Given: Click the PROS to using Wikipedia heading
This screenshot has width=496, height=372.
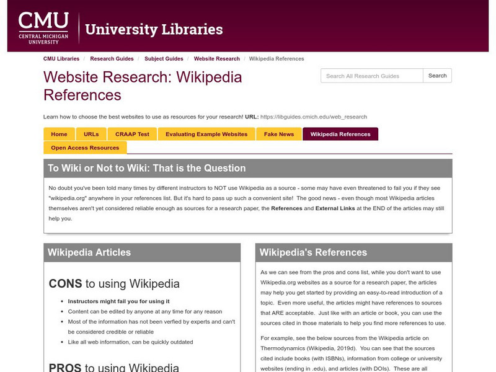Looking at the screenshot, I should pos(114,368).
